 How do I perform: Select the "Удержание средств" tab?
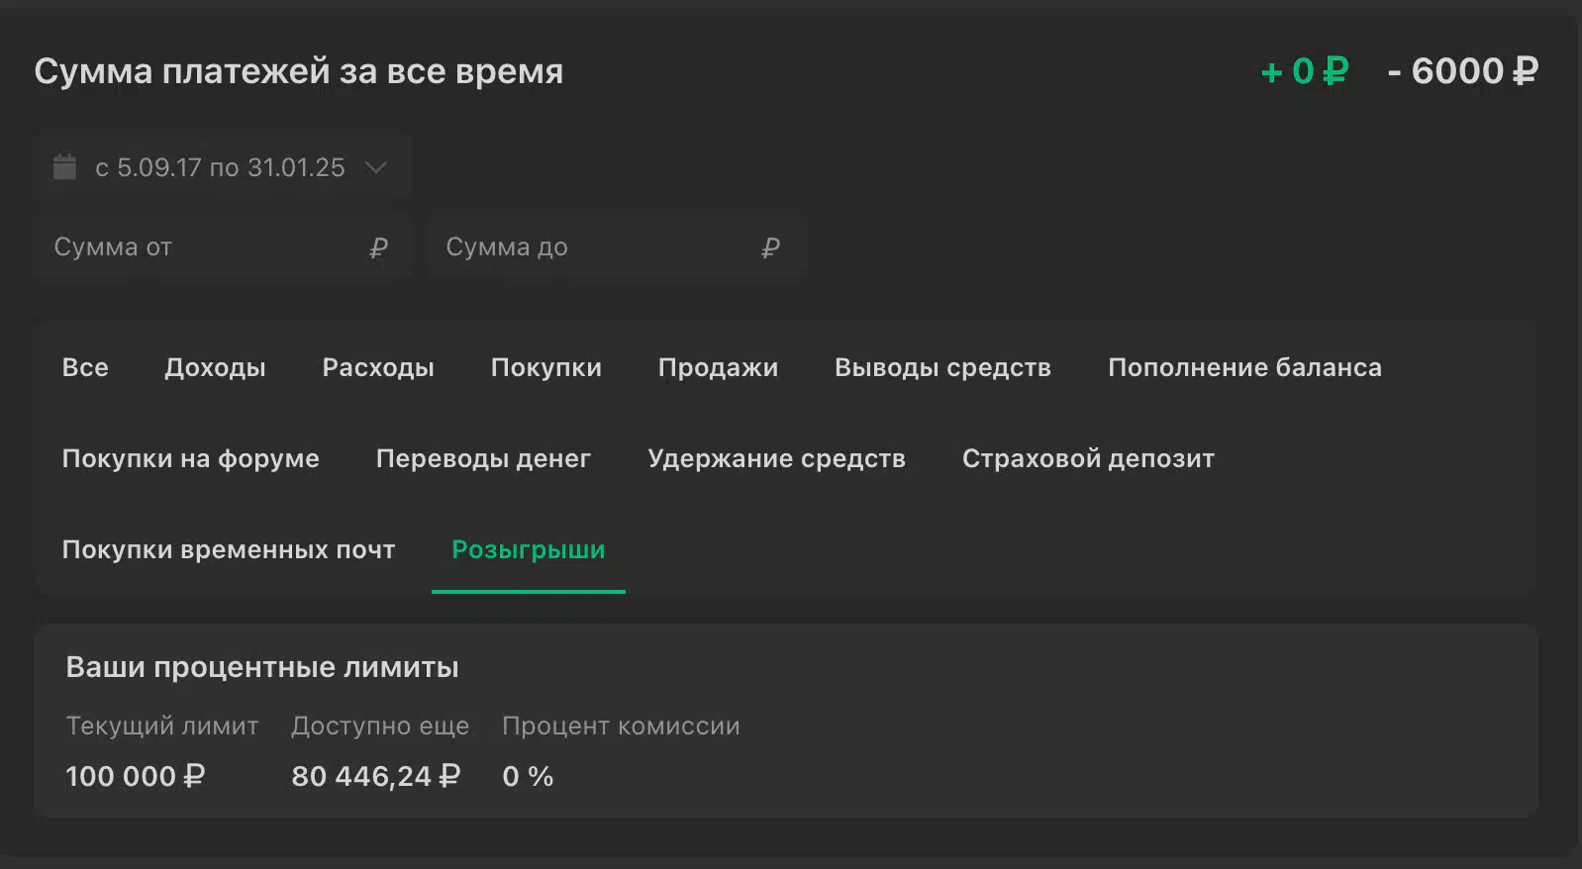coord(776,458)
